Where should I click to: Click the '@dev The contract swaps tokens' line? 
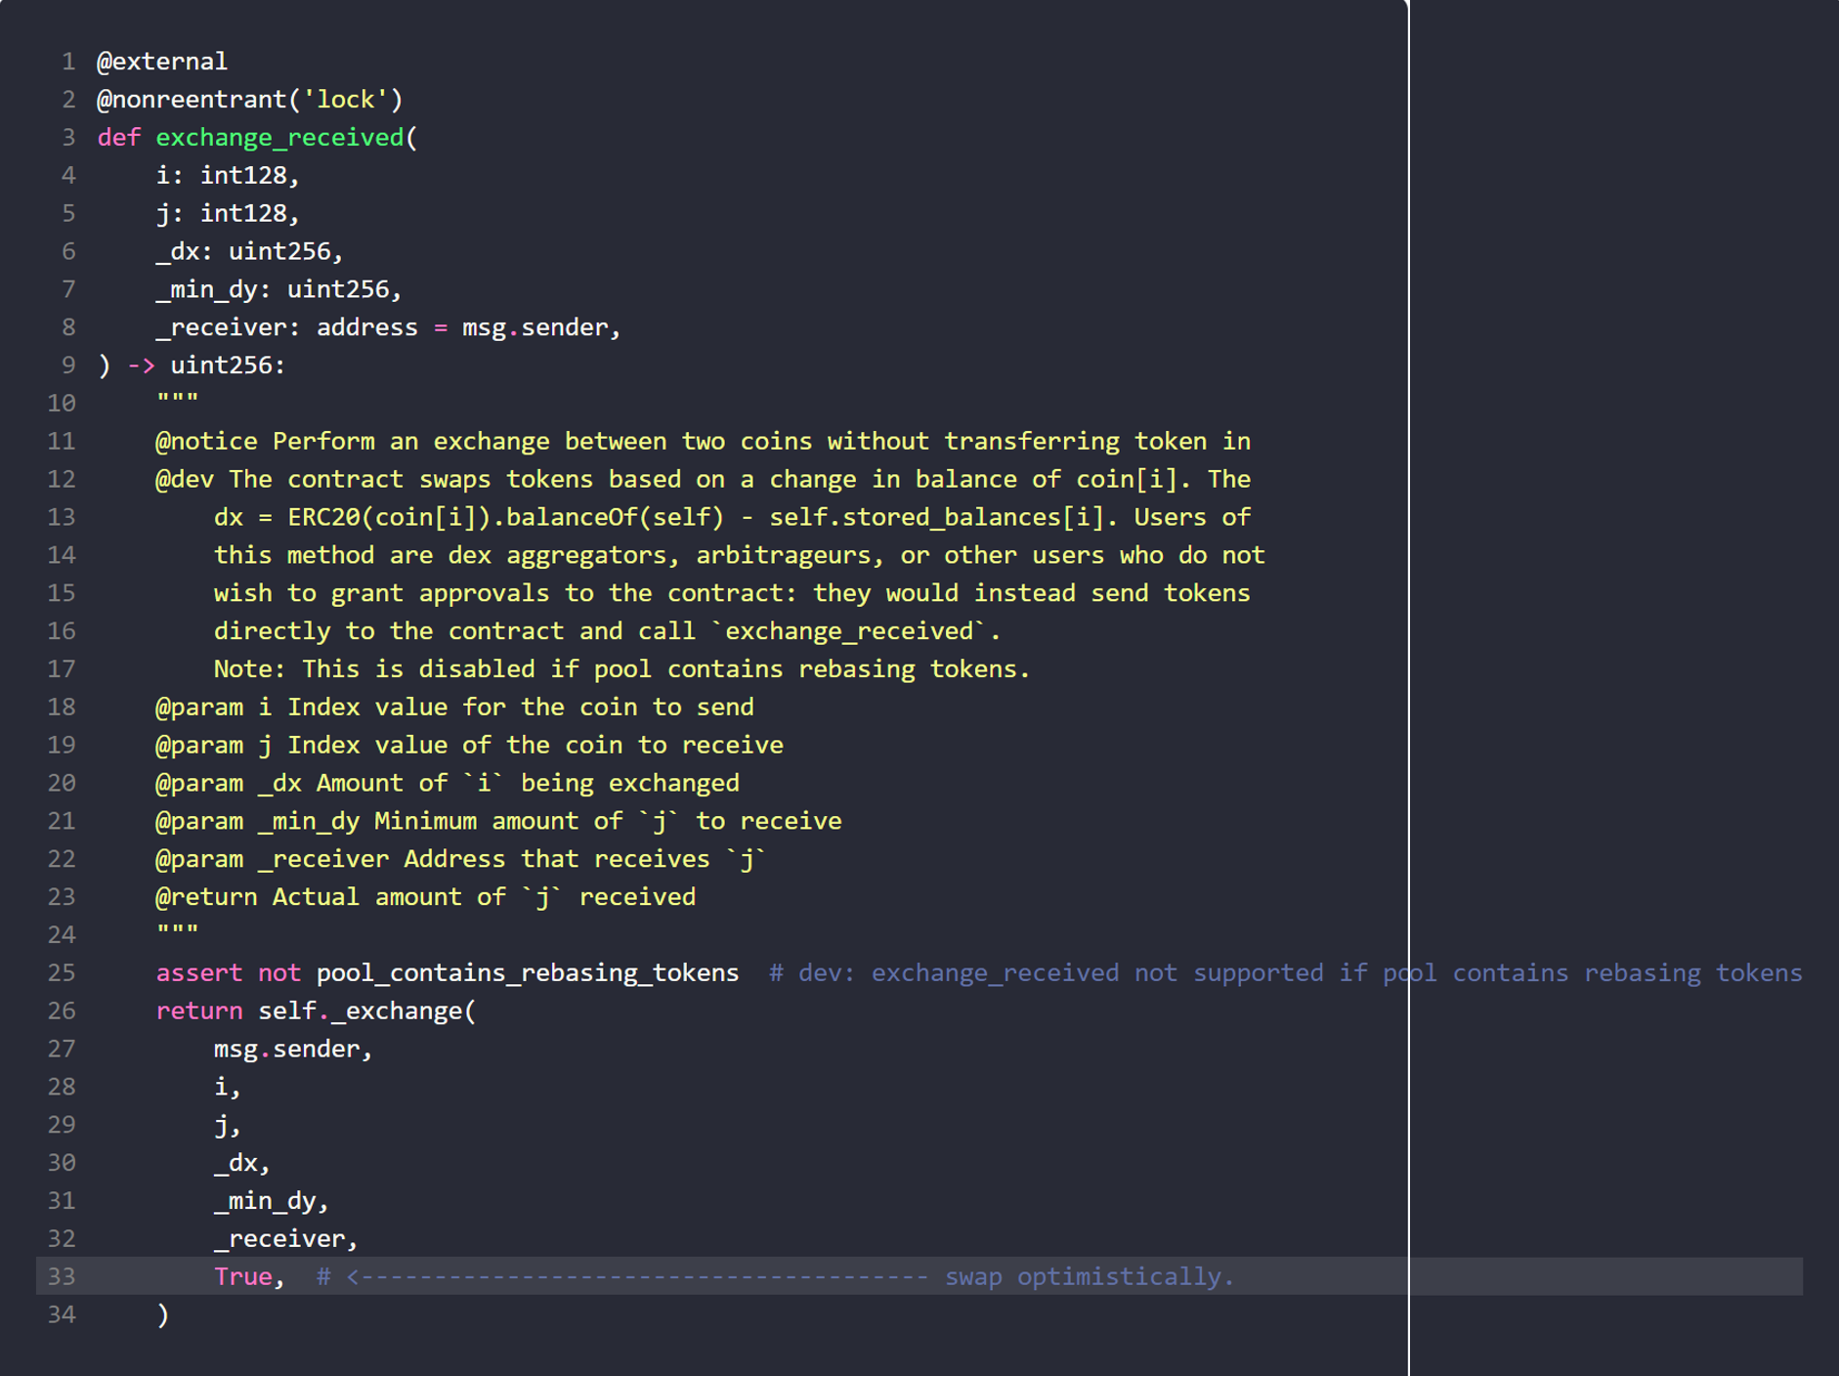pyautogui.click(x=704, y=480)
